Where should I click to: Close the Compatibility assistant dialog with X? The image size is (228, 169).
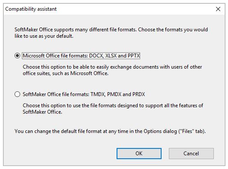click(x=218, y=9)
